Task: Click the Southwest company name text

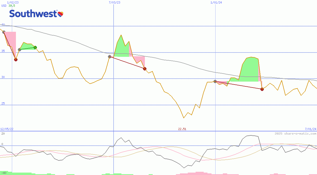Action: (x=33, y=14)
